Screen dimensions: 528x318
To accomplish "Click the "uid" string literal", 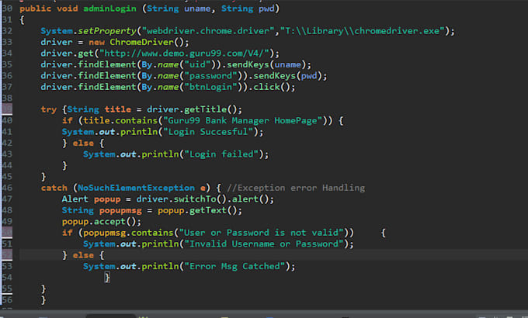I will [x=197, y=64].
